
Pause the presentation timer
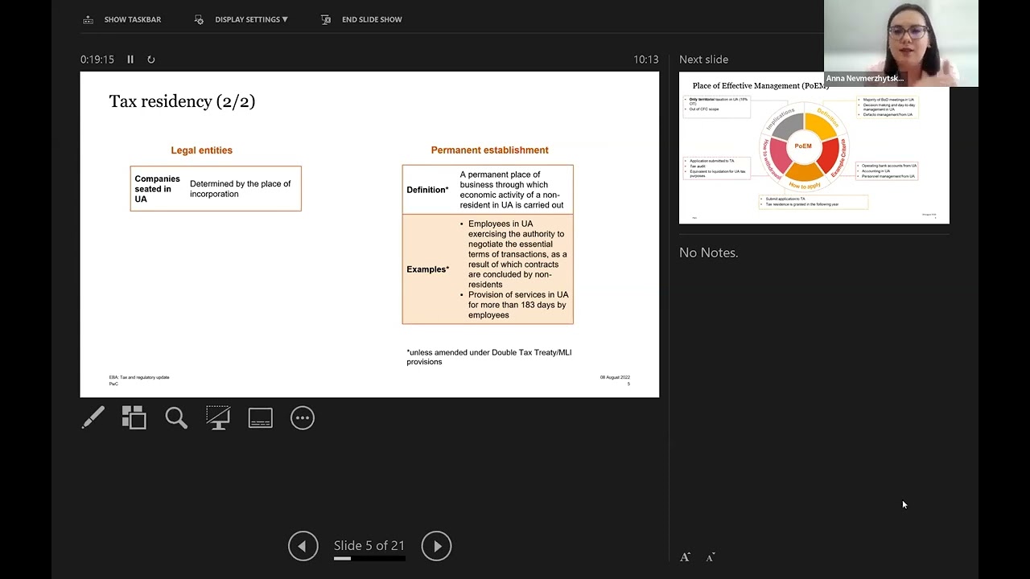[130, 60]
